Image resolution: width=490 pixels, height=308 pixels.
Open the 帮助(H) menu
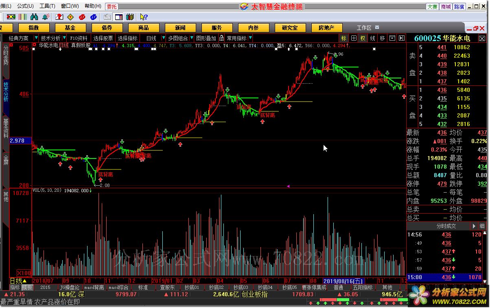[93, 6]
